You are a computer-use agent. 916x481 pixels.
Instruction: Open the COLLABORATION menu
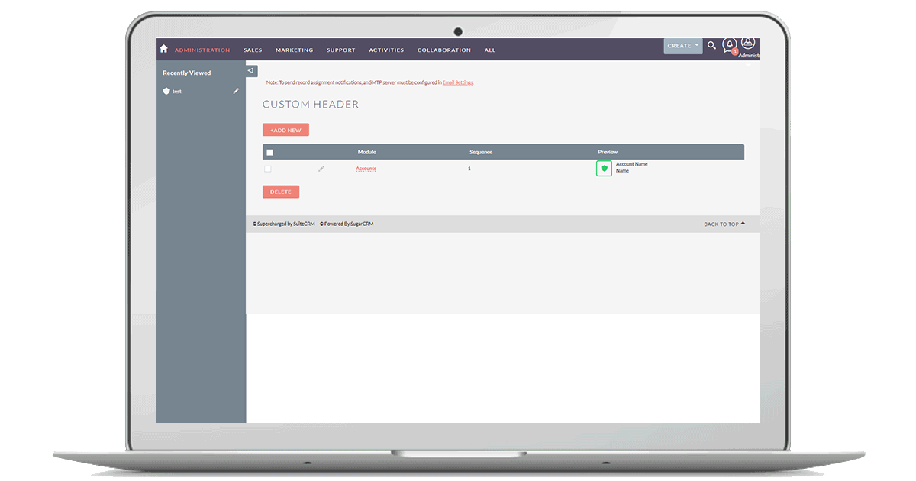[x=444, y=50]
